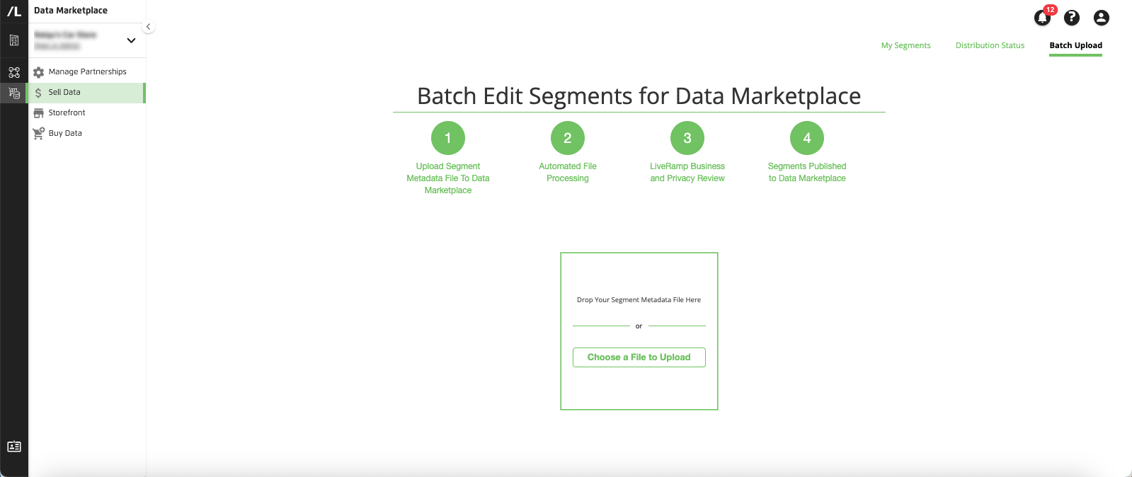Click the step 4 circle
The height and width of the screenshot is (477, 1132).
(807, 138)
